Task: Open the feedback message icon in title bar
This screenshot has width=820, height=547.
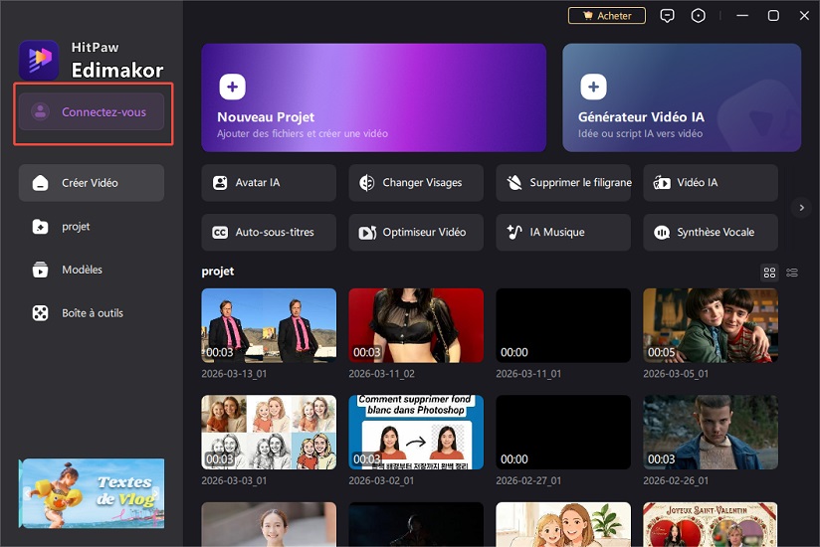Action: [668, 16]
